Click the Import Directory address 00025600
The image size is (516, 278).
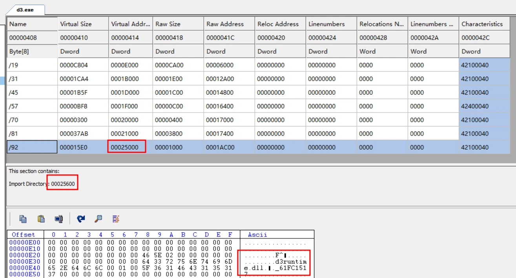[x=63, y=184]
